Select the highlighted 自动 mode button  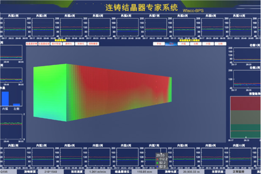coord(171,43)
